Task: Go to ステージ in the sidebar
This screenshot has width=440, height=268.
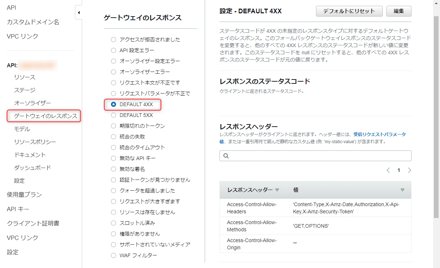Action: 25,90
